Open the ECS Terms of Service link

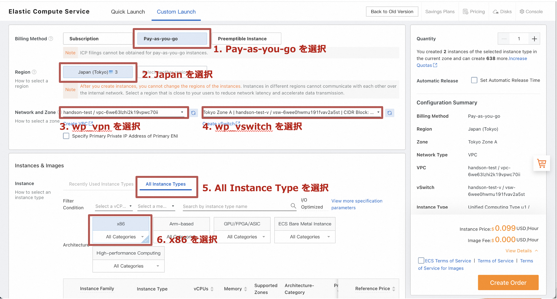(448, 261)
